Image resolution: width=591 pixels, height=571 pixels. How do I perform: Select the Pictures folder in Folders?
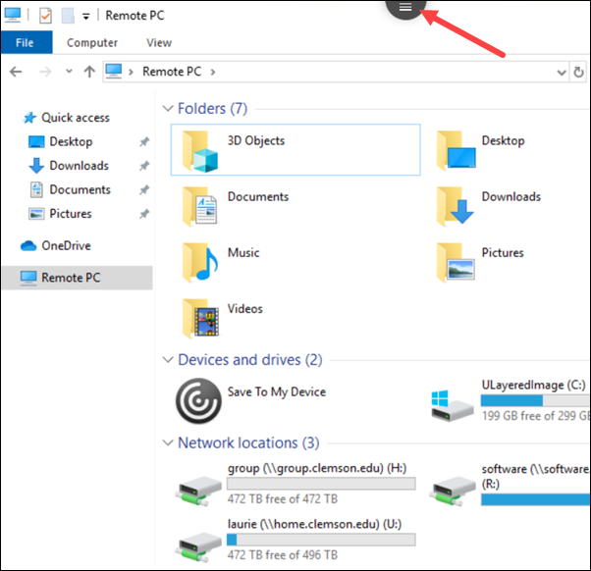480,262
